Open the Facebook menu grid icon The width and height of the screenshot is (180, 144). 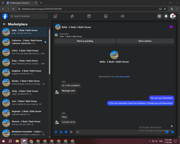coord(159,16)
